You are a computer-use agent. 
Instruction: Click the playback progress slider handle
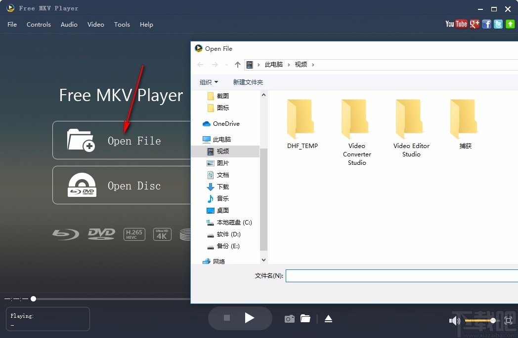34,299
